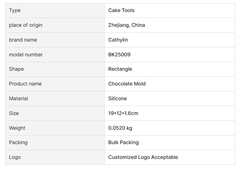Viewport: 239px width, 169px height.
Task: Click the "brand name" label cell
Action: 23,40
